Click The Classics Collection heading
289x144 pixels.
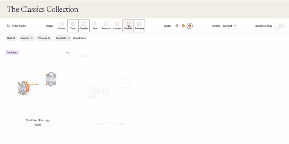click(42, 9)
